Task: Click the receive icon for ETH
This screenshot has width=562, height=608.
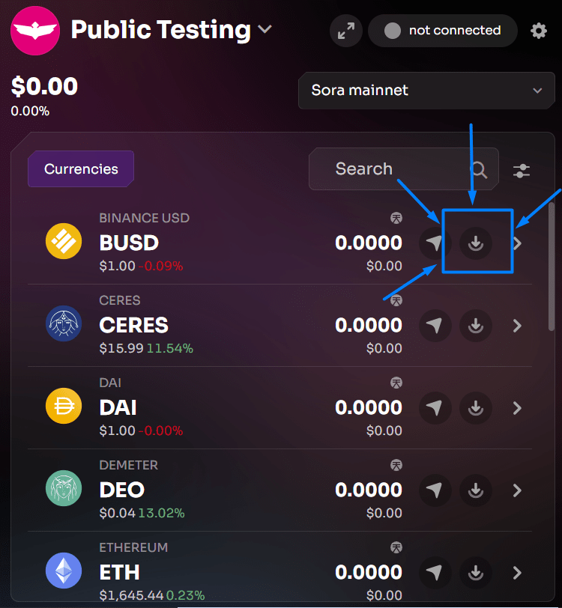Action: 476,573
